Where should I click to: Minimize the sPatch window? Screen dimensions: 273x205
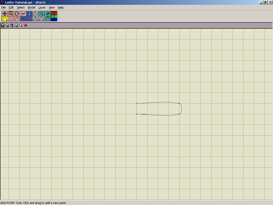(261, 2)
